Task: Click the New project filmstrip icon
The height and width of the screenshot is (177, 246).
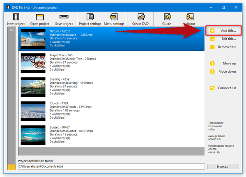Action: (x=16, y=17)
